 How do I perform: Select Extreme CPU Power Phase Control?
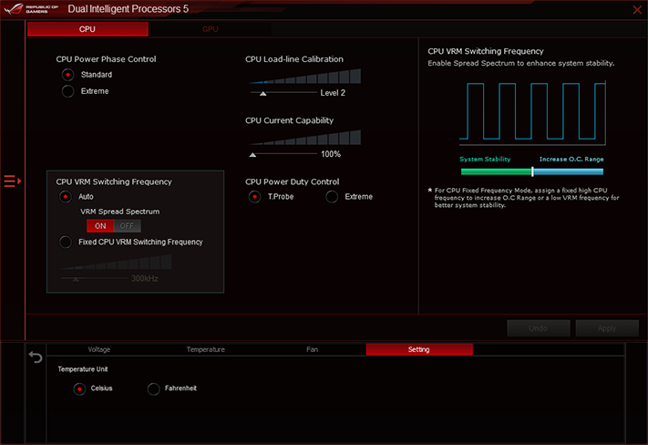[x=67, y=91]
